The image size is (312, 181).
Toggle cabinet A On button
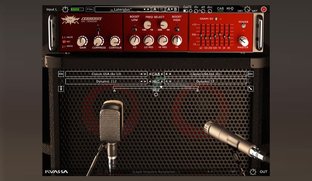point(61,74)
